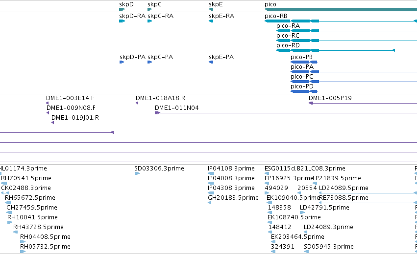The width and height of the screenshot is (417, 254).
Task: Select the skpC-RA transcript label
Action: (x=160, y=16)
